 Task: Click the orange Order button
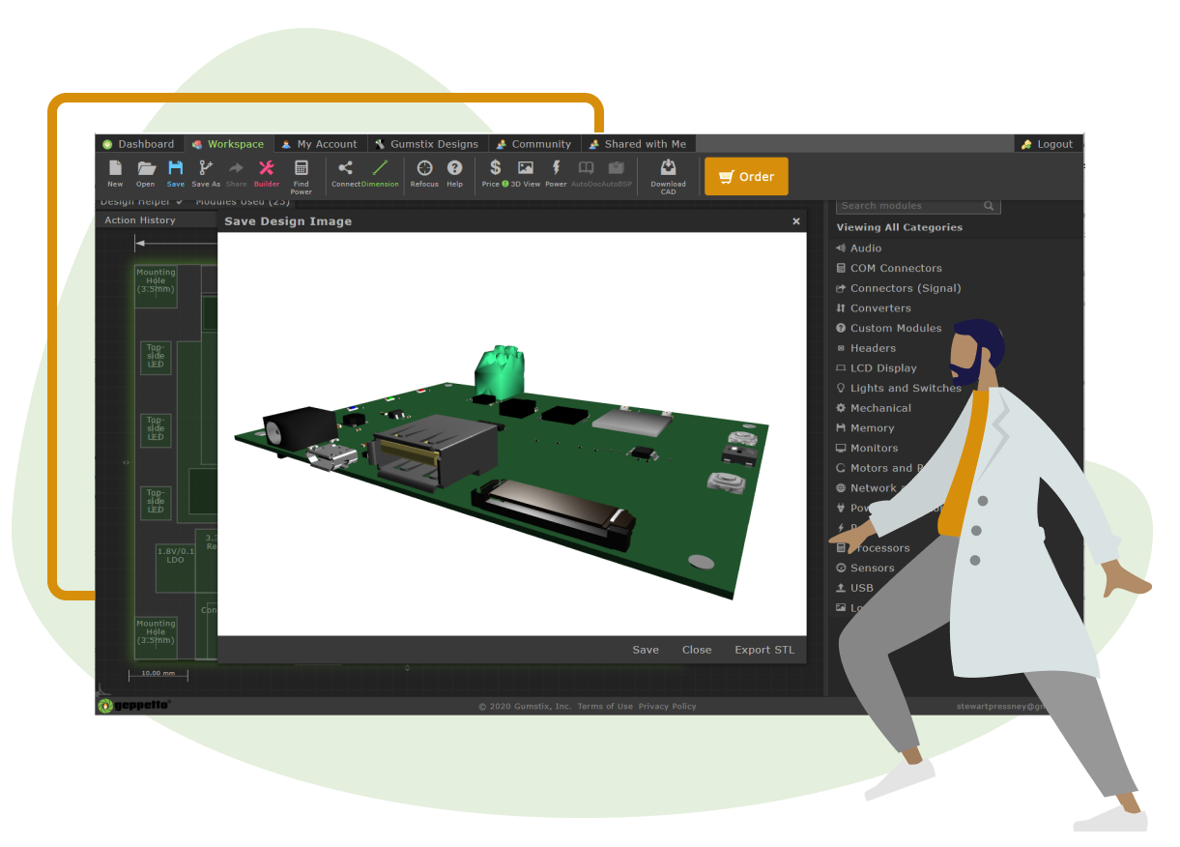point(746,177)
